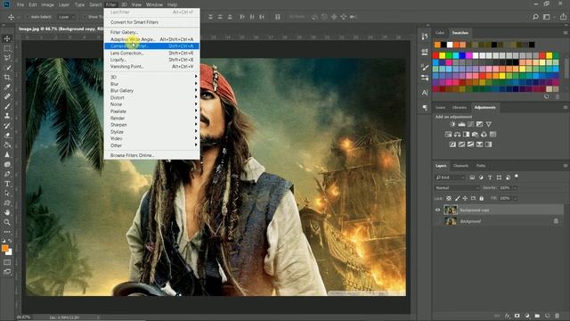This screenshot has width=570, height=321.
Task: Toggle lock all padlock icon
Action: click(x=481, y=198)
